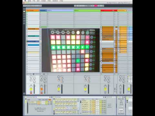Select the green track header

[x=87, y=11]
